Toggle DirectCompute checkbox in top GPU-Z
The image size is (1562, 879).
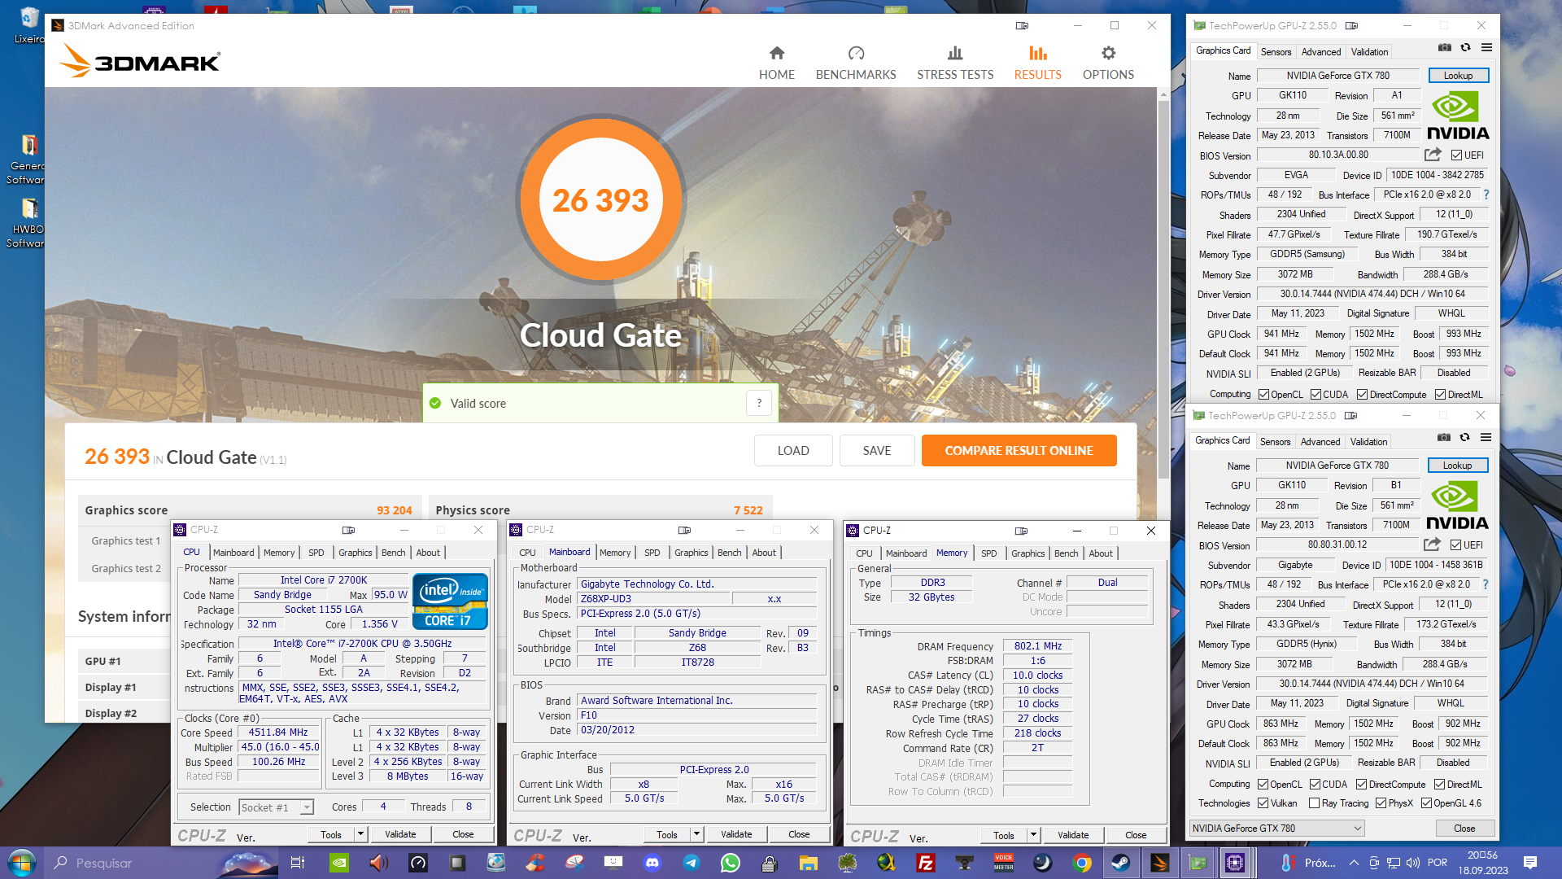tap(1362, 395)
